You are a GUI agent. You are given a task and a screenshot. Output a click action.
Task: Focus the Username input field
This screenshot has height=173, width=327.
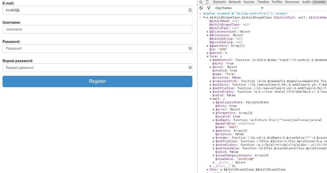[x=97, y=29]
